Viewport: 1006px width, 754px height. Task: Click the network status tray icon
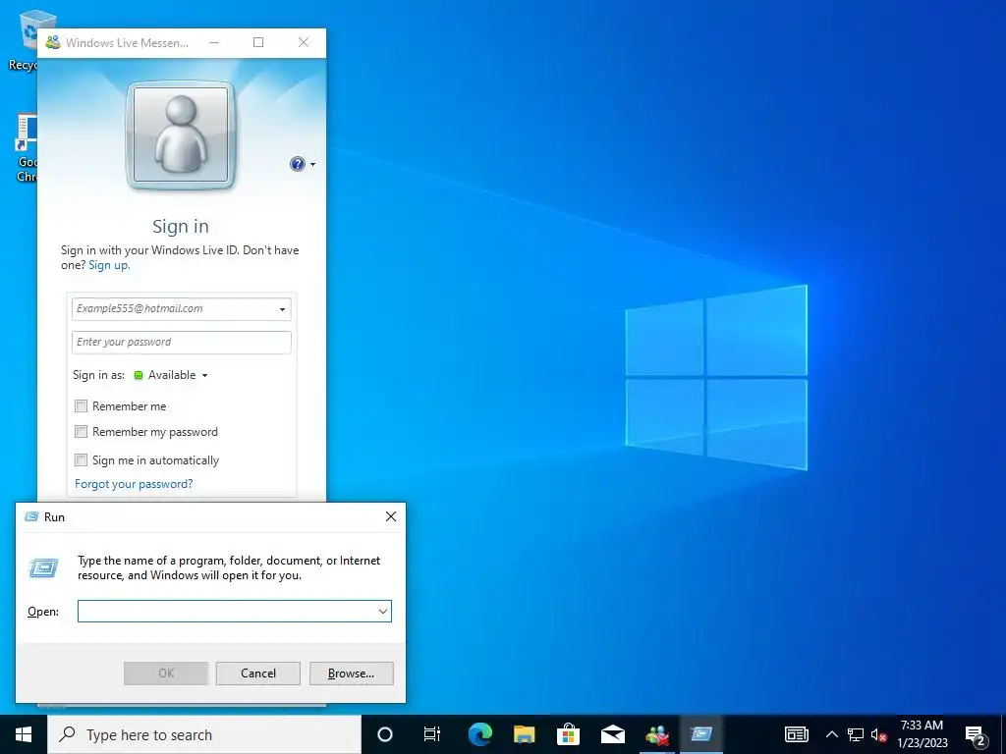coord(856,734)
